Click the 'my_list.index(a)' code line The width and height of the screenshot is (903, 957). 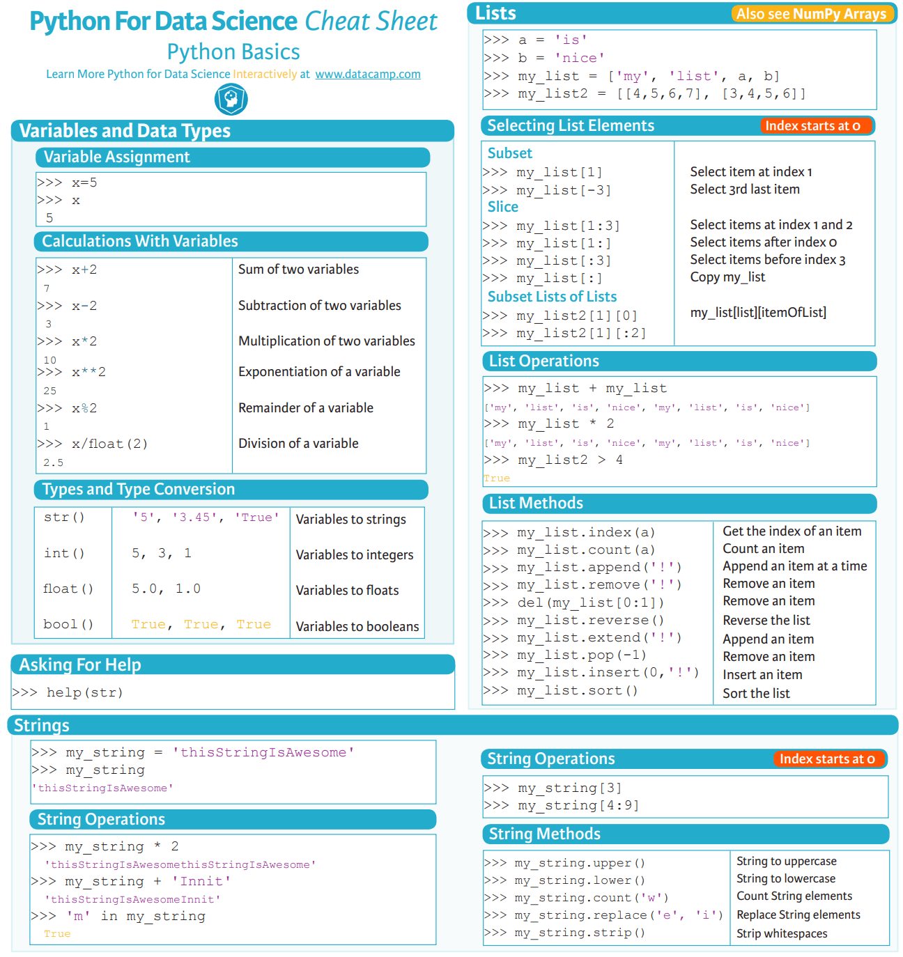click(x=569, y=533)
